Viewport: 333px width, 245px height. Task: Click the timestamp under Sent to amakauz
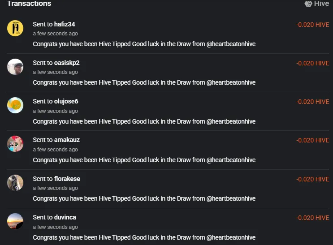pyautogui.click(x=56, y=150)
